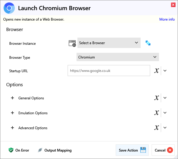This screenshot has height=159, width=178.
Task: Click the browser window icon beside Browser Instance
Action: (72, 43)
